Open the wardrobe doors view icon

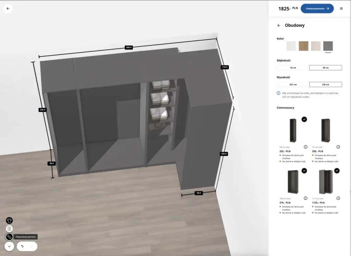[9, 228]
